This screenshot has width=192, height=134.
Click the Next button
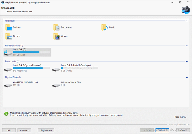[x=162, y=130]
